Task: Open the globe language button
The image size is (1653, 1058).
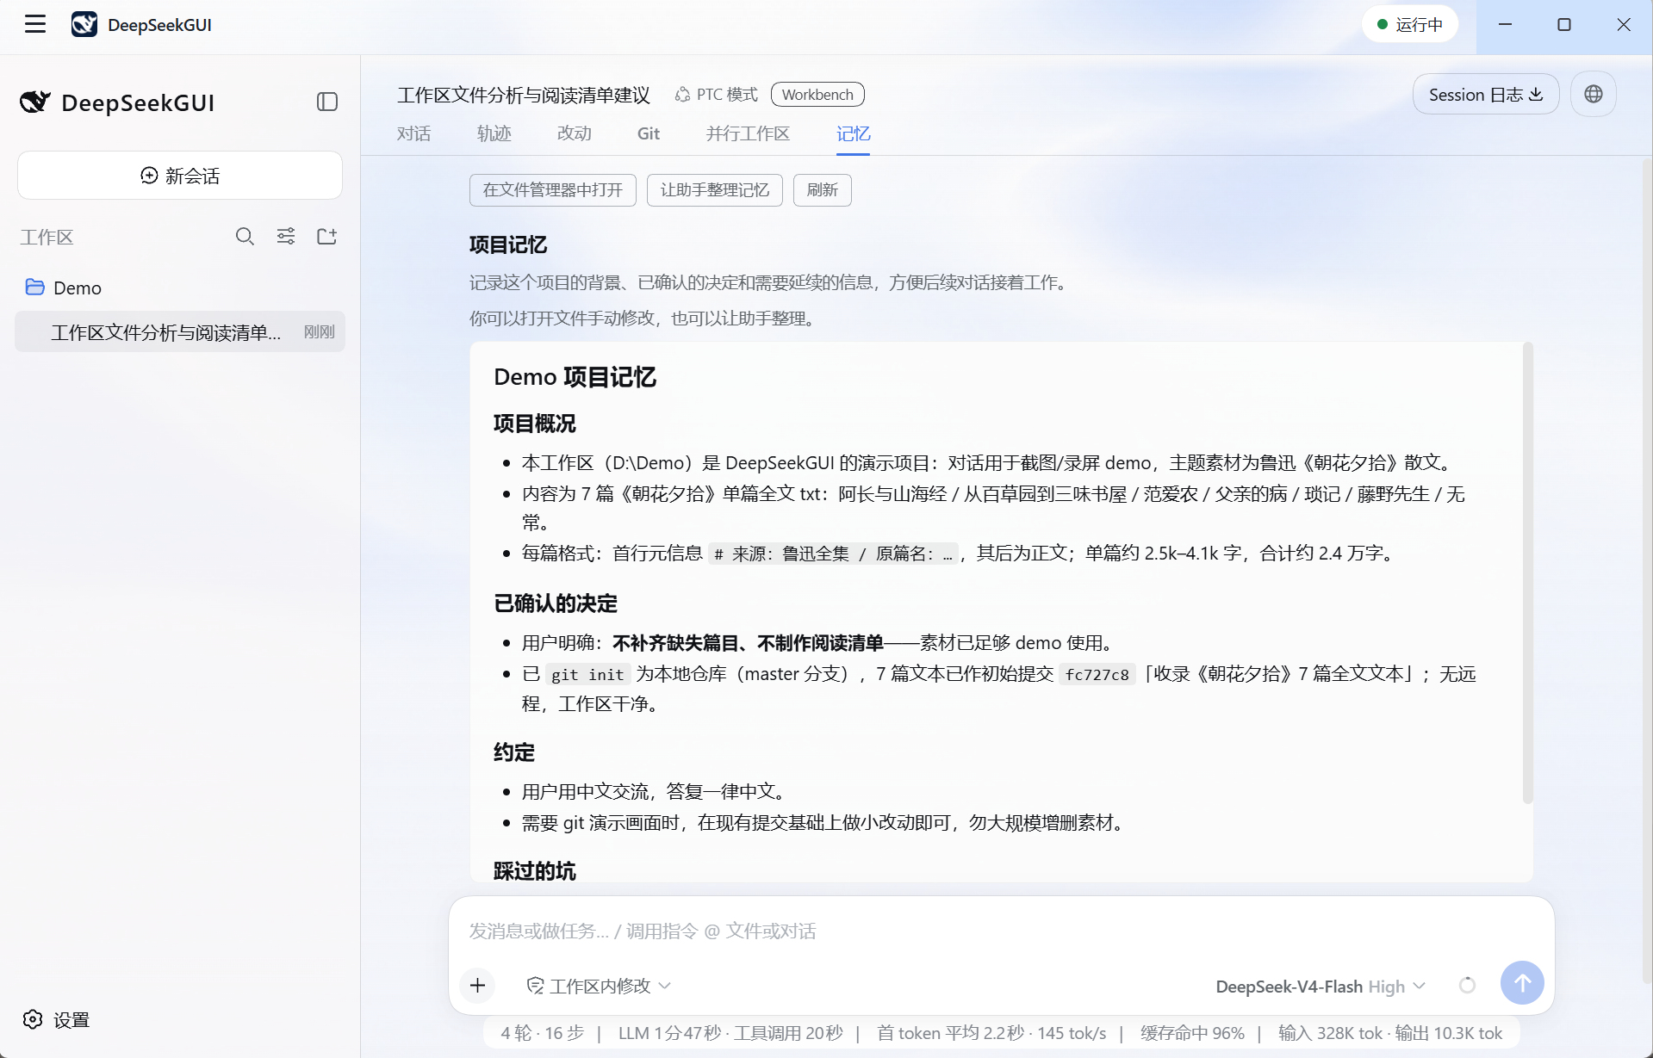Action: pos(1594,95)
